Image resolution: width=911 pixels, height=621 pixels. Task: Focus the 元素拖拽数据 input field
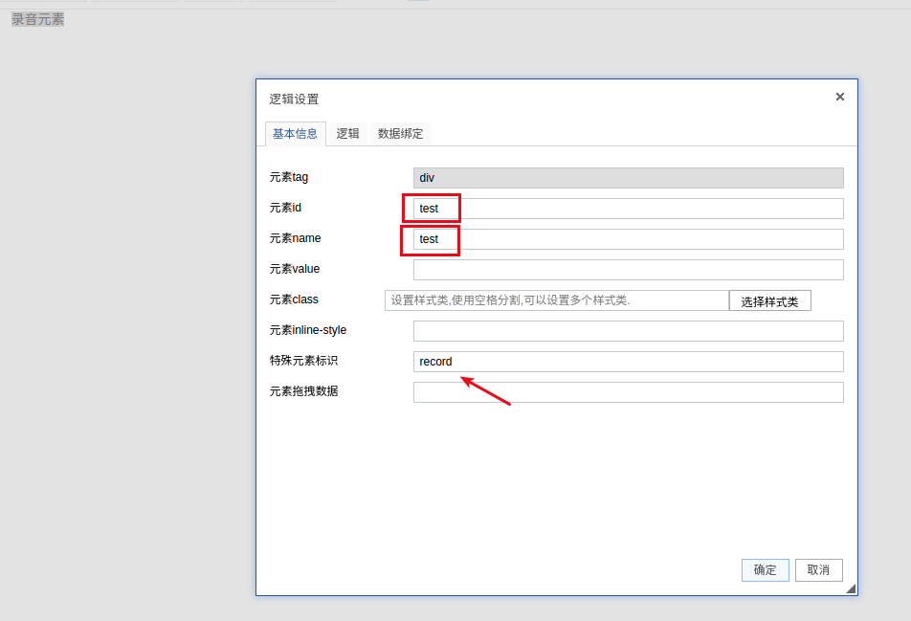click(x=628, y=392)
